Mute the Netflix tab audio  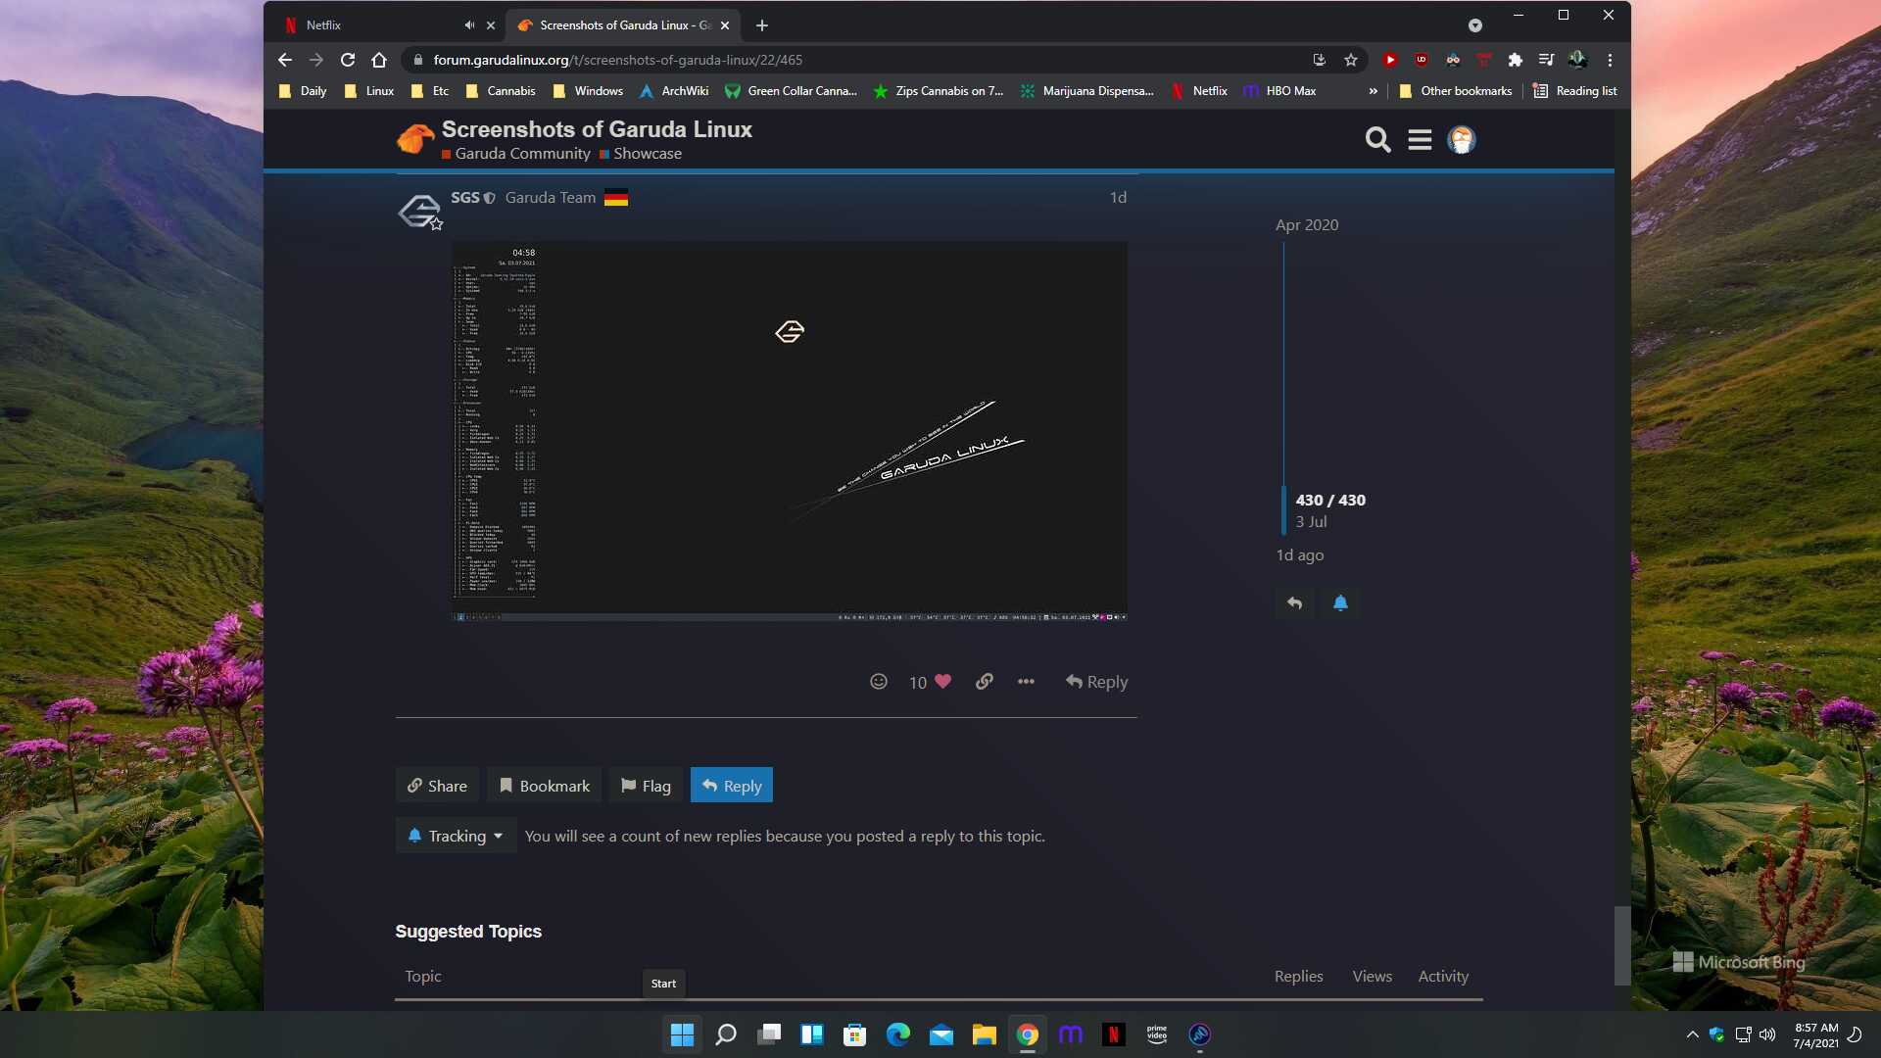click(x=469, y=25)
